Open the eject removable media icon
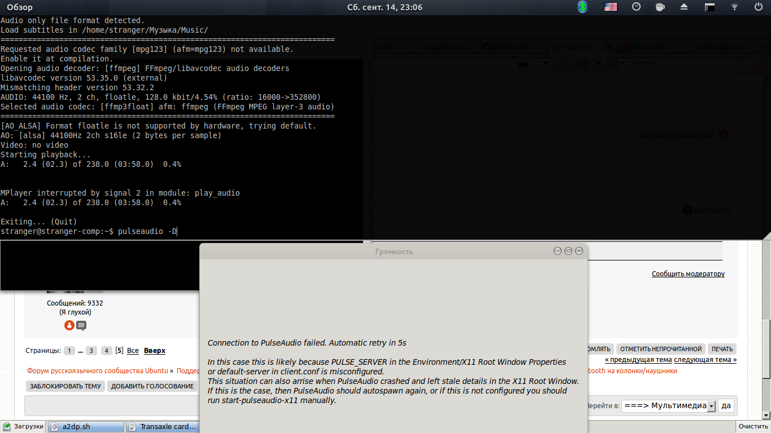 tap(684, 7)
